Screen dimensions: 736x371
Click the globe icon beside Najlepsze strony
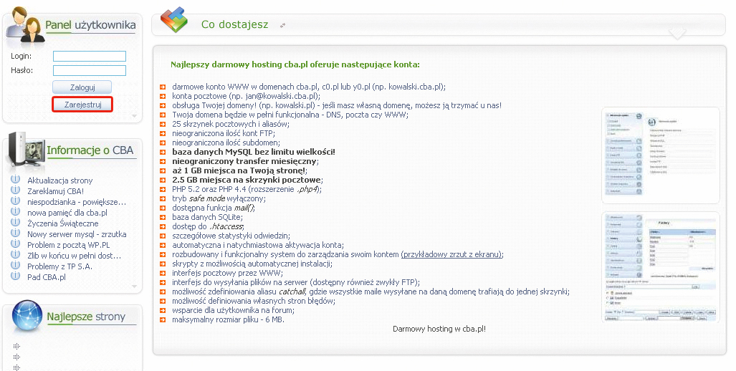24,317
